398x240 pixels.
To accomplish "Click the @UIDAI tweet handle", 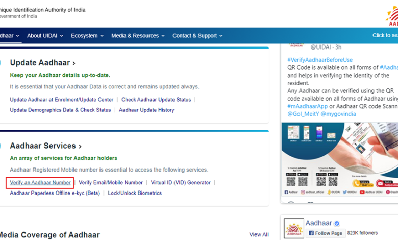I will click(x=320, y=47).
